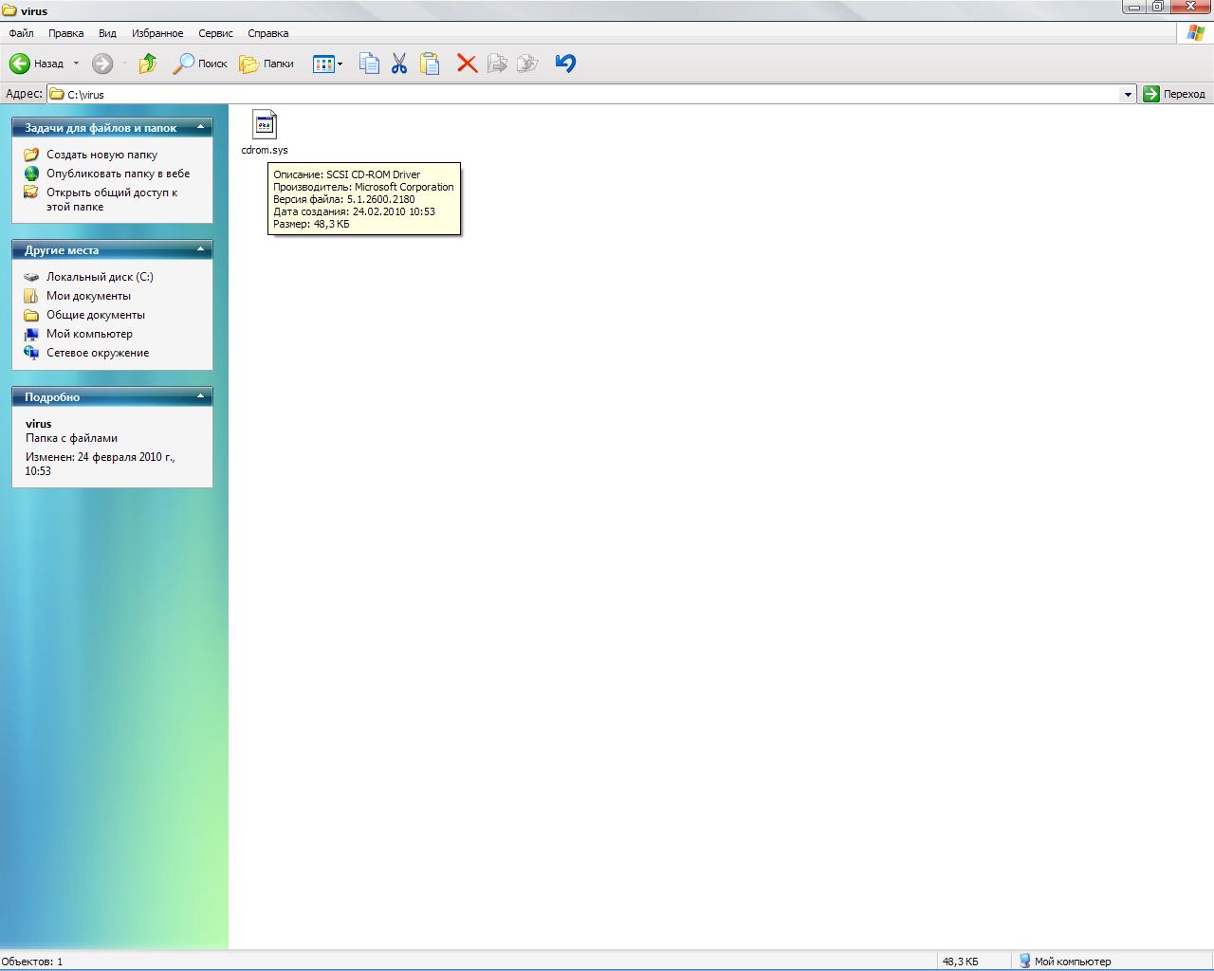Image resolution: width=1214 pixels, height=971 pixels.
Task: Click the Copy toolbar icon
Action: [369, 64]
